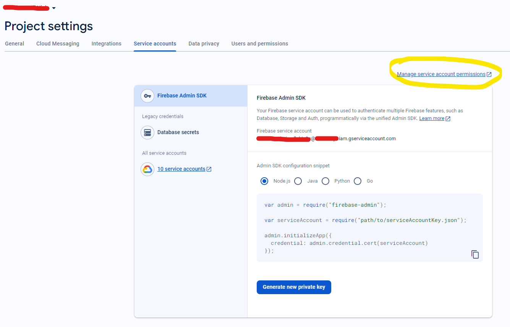Select the Node.js radio button
This screenshot has width=510, height=327.
tap(264, 181)
